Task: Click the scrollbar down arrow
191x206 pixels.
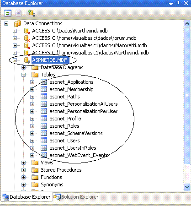Action: [187, 187]
